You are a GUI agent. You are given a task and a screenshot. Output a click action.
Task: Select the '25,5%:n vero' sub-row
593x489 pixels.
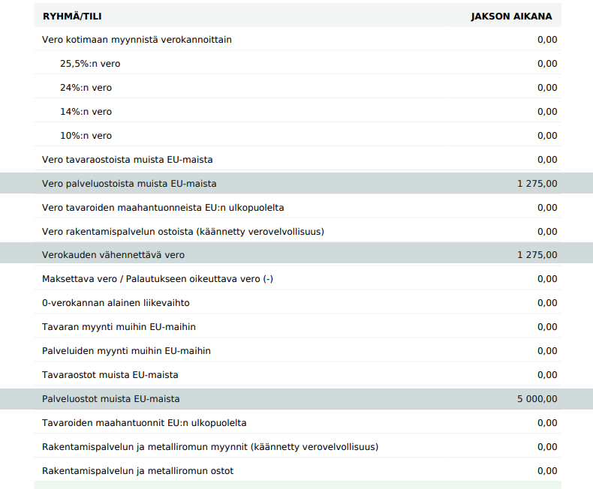[90, 64]
